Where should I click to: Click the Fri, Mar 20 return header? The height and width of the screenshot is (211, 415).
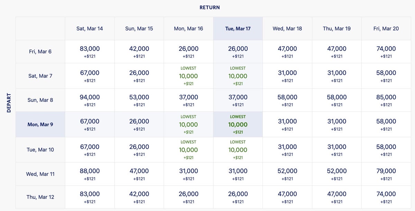(x=386, y=28)
